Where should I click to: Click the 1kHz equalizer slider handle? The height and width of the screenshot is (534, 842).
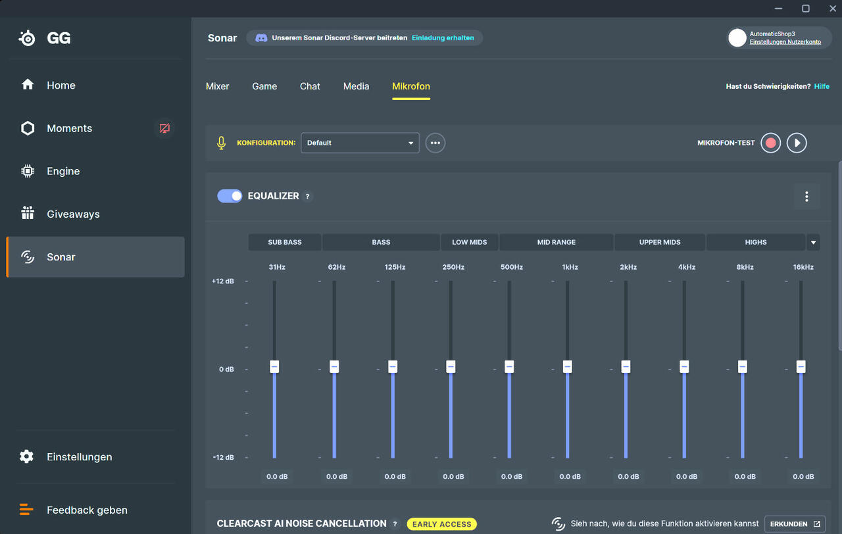(x=568, y=366)
